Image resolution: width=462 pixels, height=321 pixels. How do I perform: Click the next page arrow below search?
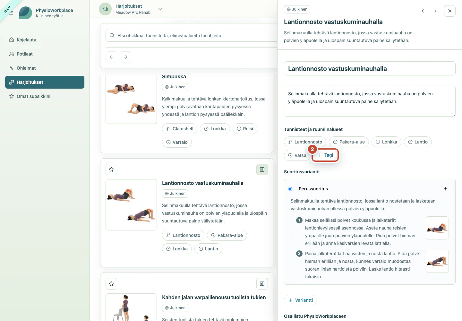[125, 57]
